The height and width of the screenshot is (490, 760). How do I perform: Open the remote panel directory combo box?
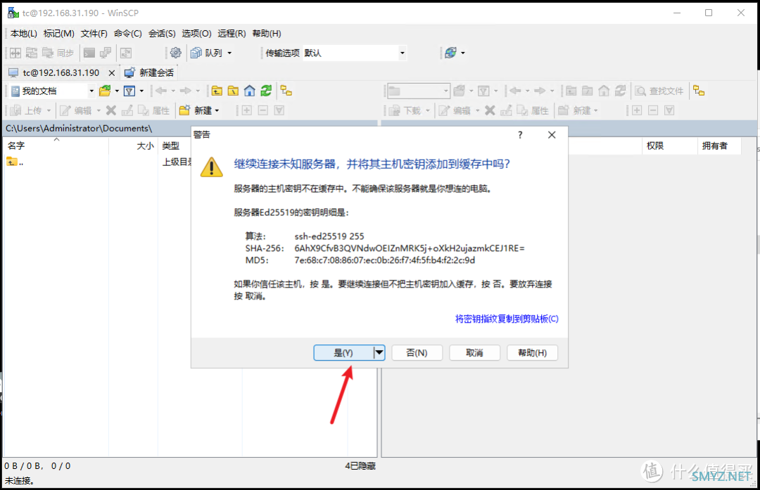418,91
